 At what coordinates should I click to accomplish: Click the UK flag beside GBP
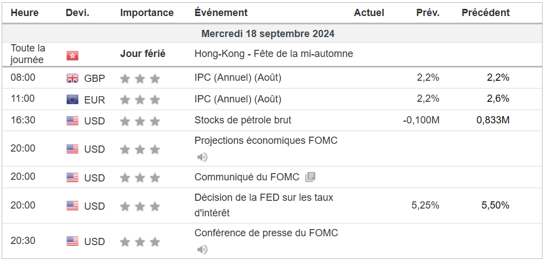(72, 78)
